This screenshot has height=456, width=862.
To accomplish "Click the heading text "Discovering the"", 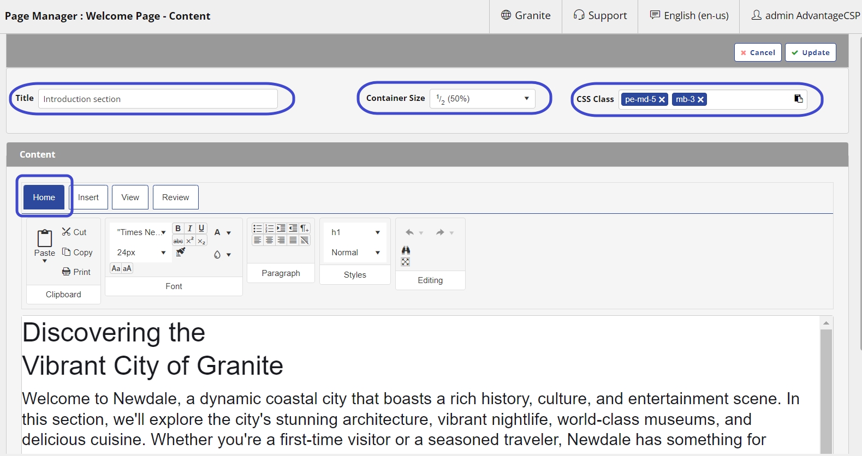I will click(x=114, y=332).
